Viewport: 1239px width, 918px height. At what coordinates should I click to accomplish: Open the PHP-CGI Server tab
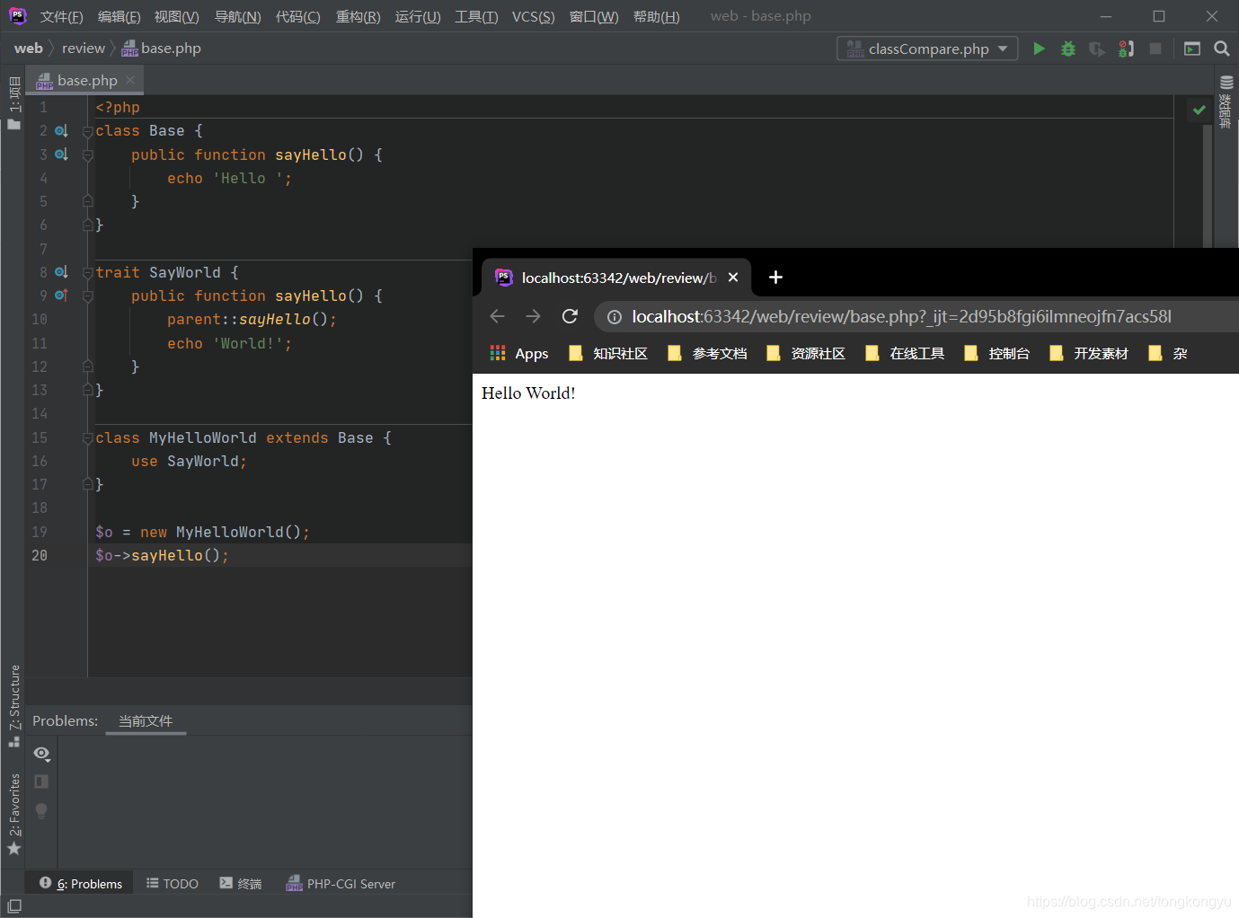click(341, 884)
